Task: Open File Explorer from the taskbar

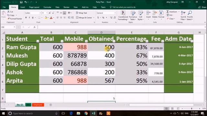Action: pyautogui.click(x=78, y=113)
